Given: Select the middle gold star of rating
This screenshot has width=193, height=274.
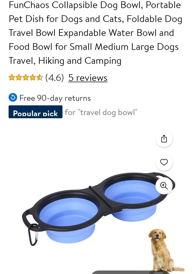Looking at the screenshot, I should tap(26, 77).
